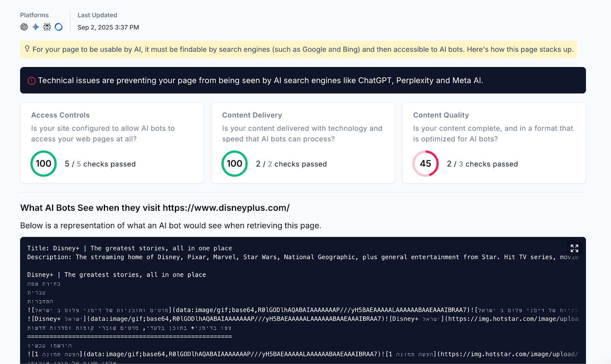Image resolution: width=611 pixels, height=364 pixels.
Task: Click the red warning icon in the banner
Action: pos(31,81)
